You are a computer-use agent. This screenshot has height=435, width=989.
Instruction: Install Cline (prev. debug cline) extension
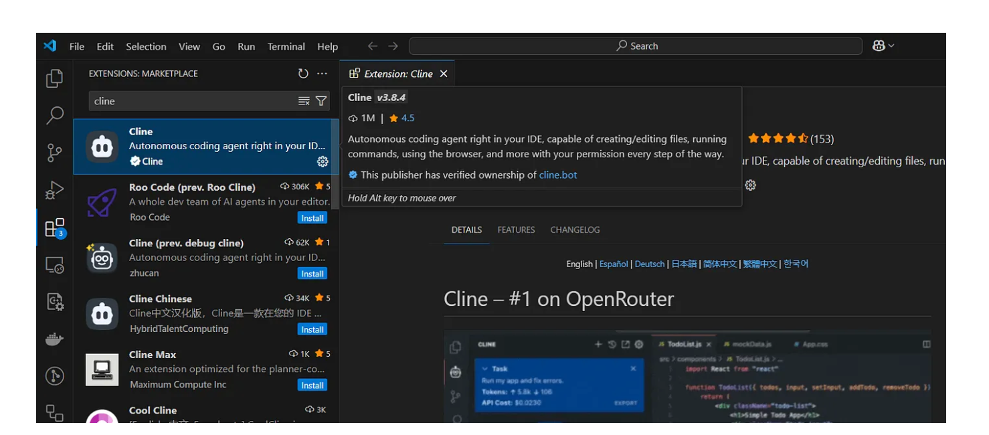click(x=312, y=274)
